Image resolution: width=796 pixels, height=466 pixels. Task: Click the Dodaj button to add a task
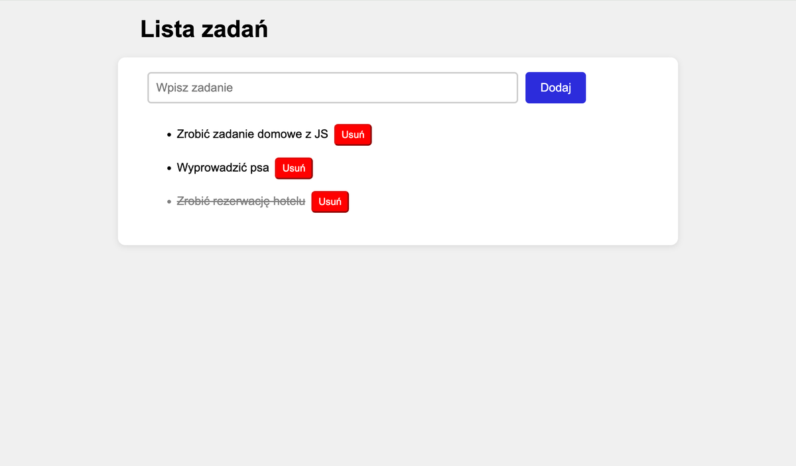click(555, 87)
